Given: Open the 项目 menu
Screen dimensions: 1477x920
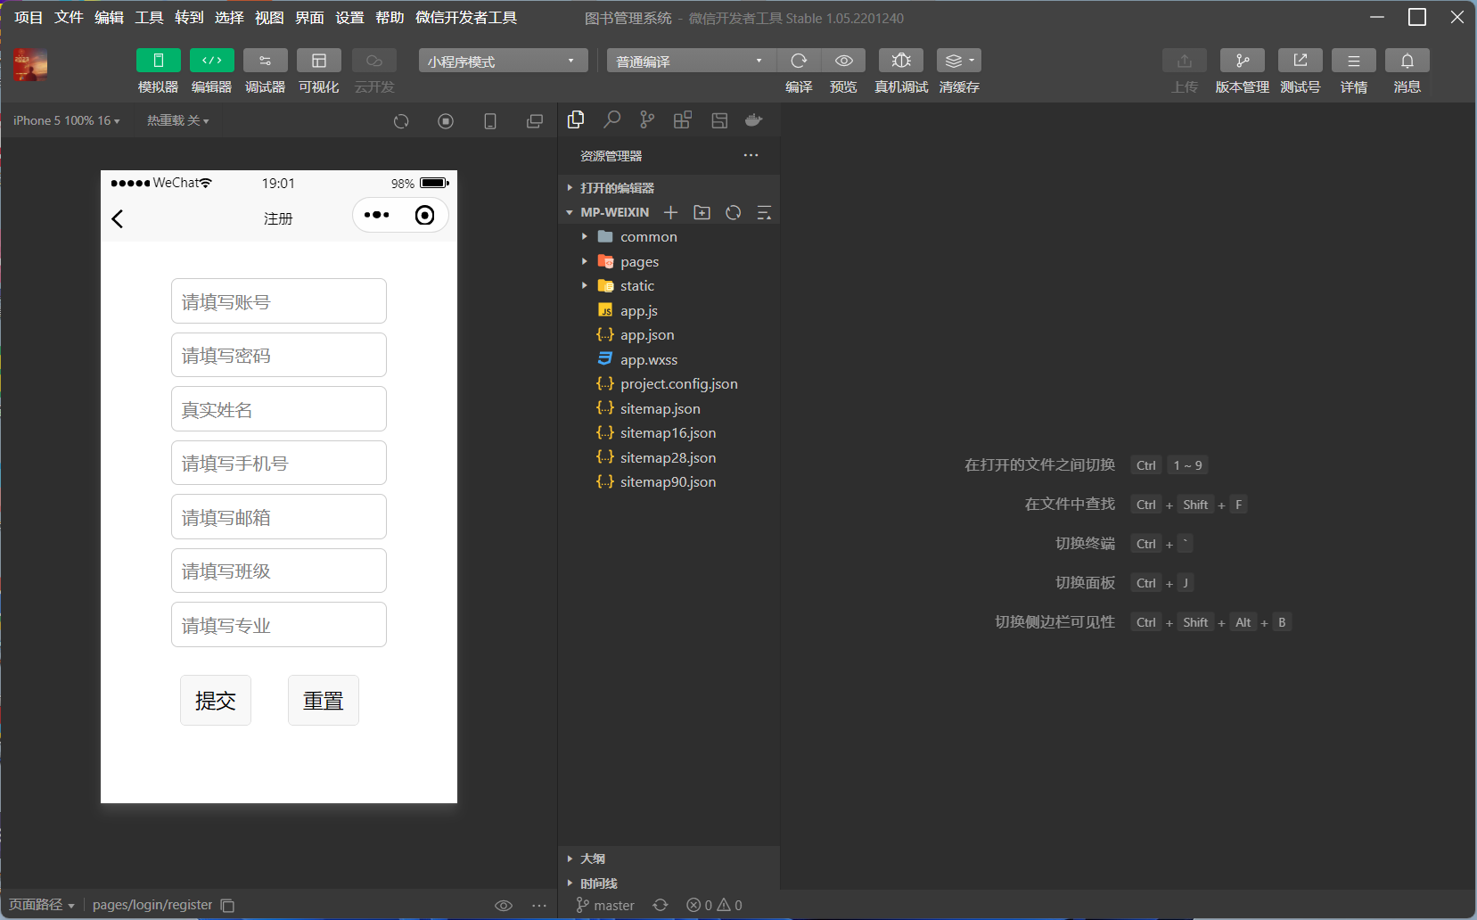Looking at the screenshot, I should (29, 17).
